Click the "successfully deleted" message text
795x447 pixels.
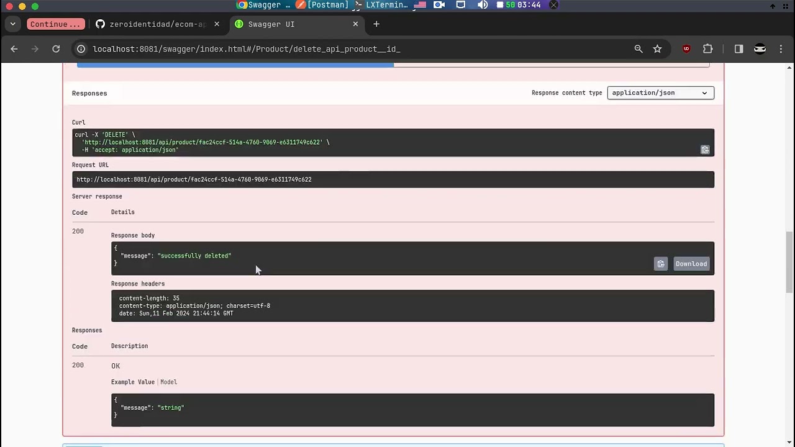(x=194, y=256)
